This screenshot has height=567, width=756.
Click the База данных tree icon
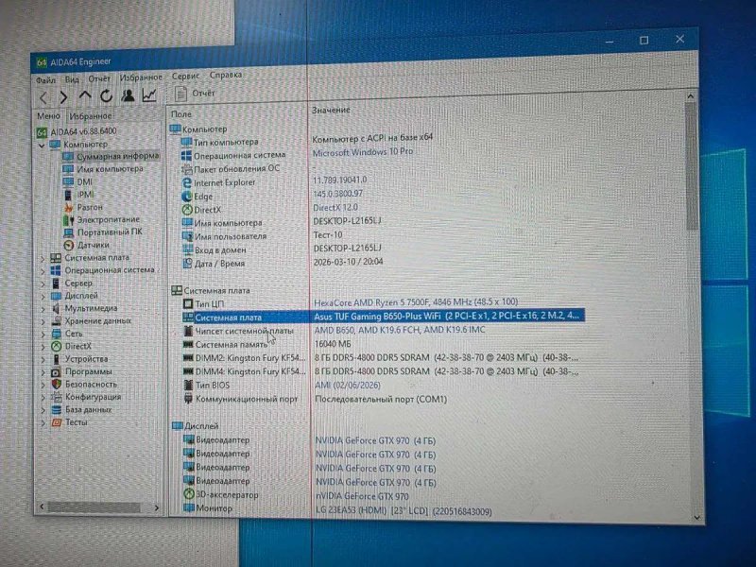(x=57, y=410)
